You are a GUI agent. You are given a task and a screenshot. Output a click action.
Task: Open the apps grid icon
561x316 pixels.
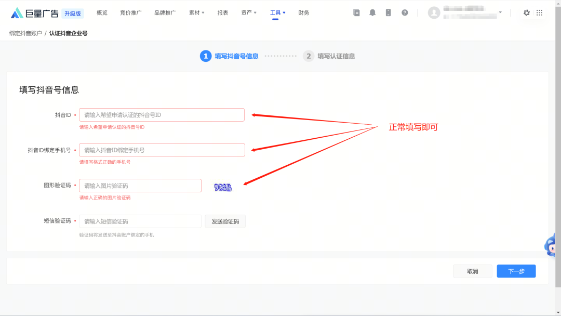[540, 12]
